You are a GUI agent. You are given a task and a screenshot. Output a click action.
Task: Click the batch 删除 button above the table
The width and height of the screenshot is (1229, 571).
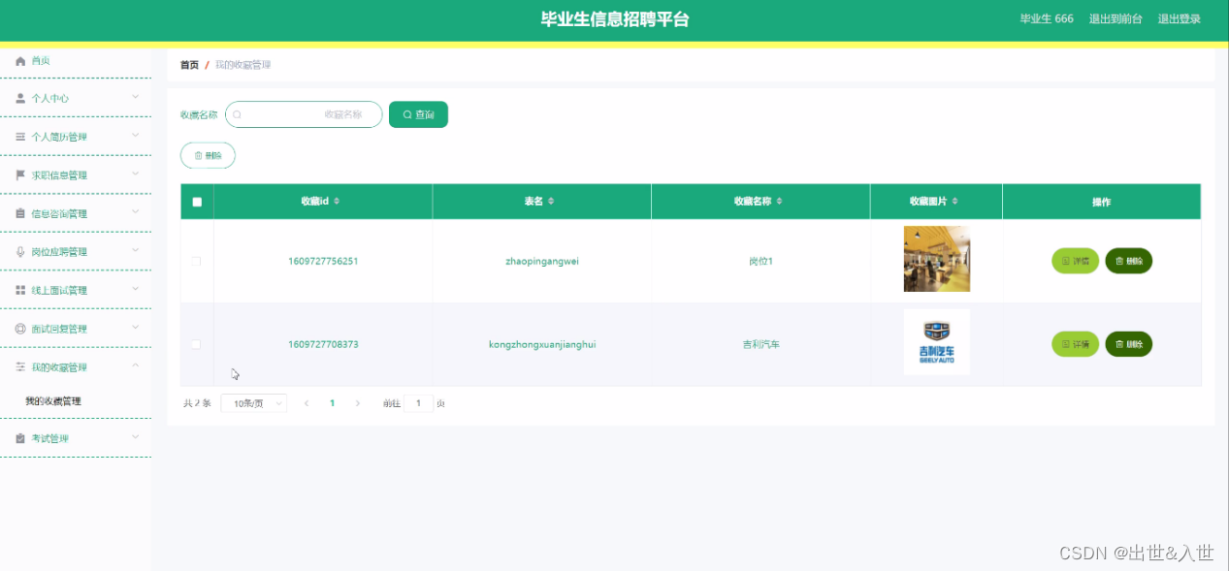point(208,155)
